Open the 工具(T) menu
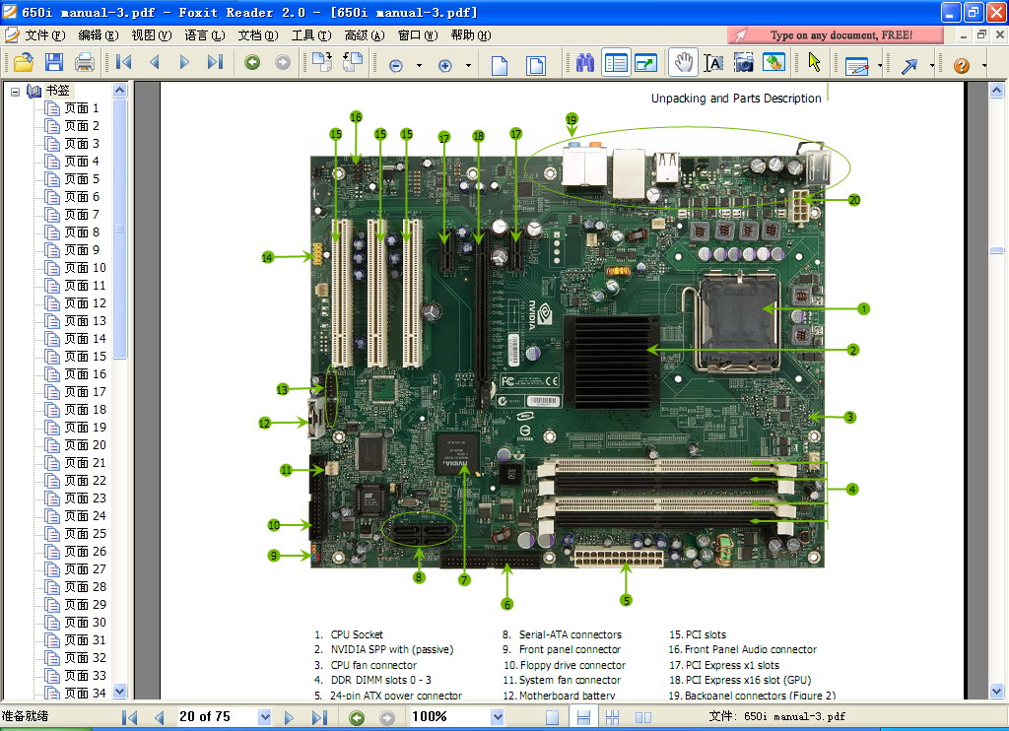This screenshot has height=731, width=1009. pos(311,35)
